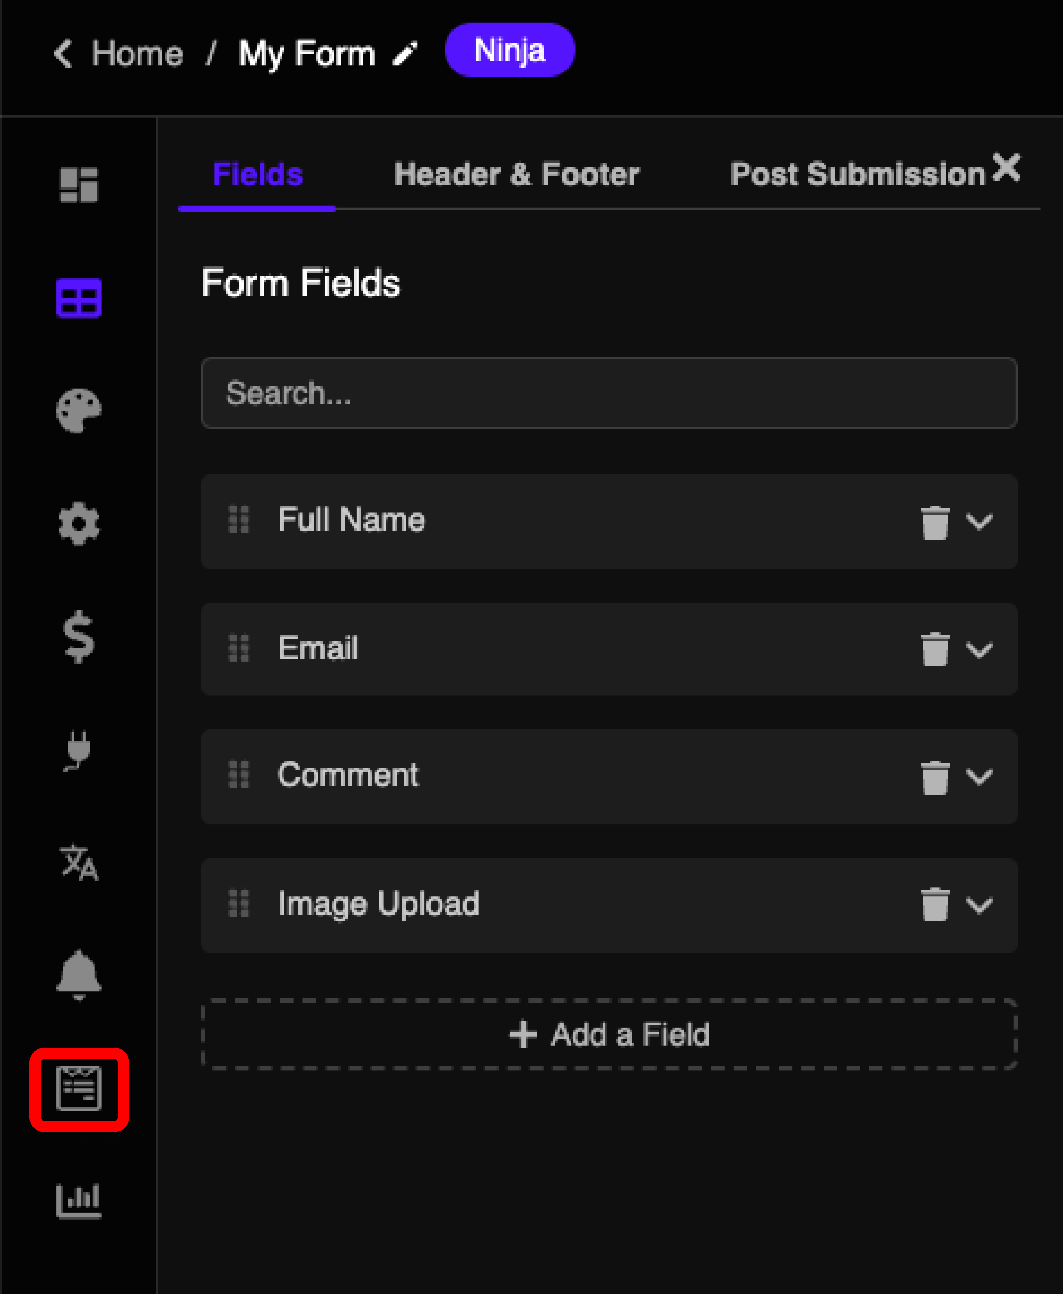Open the theme palette icon

78,410
